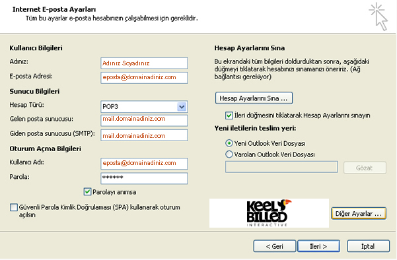Click the Gözat browse button
Screen dimensions: 397x260
(x=365, y=168)
